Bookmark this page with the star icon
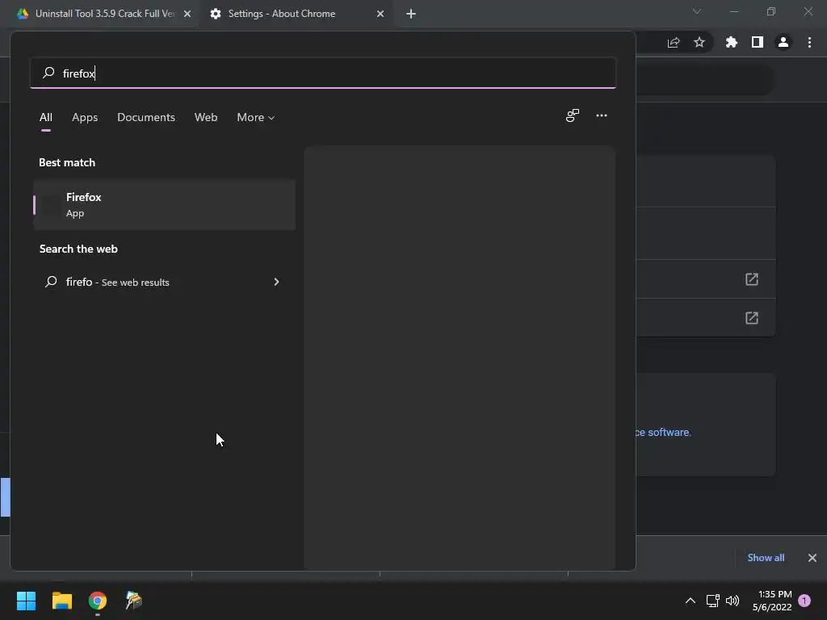827x620 pixels. [x=699, y=42]
